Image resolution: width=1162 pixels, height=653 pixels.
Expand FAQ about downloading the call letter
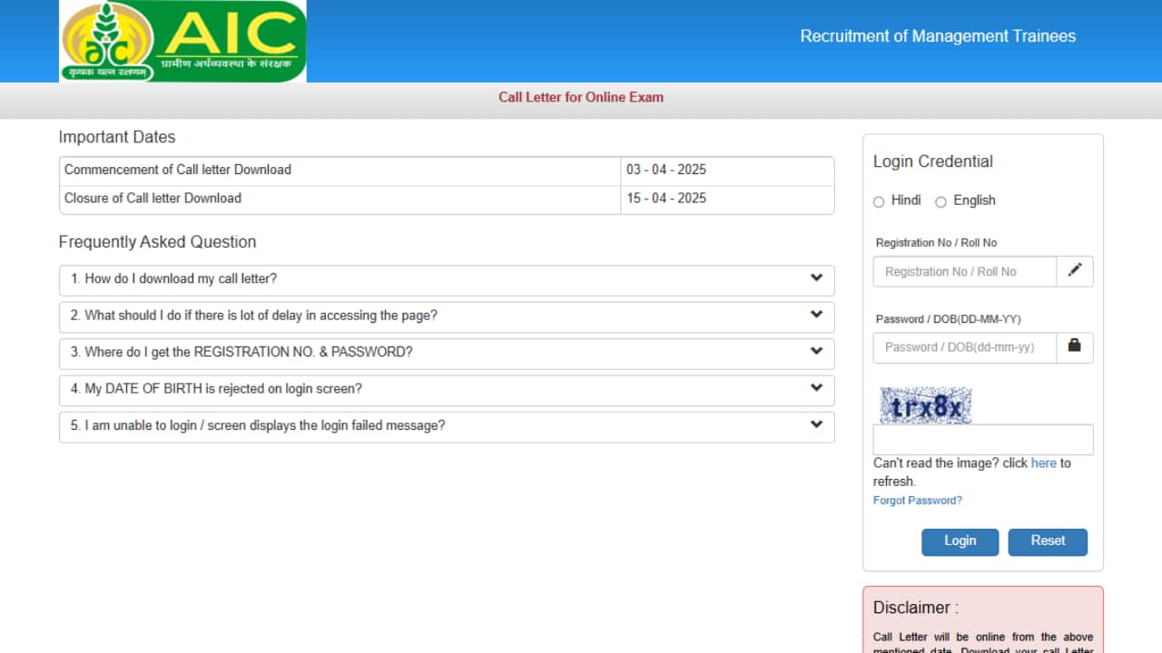(x=447, y=280)
